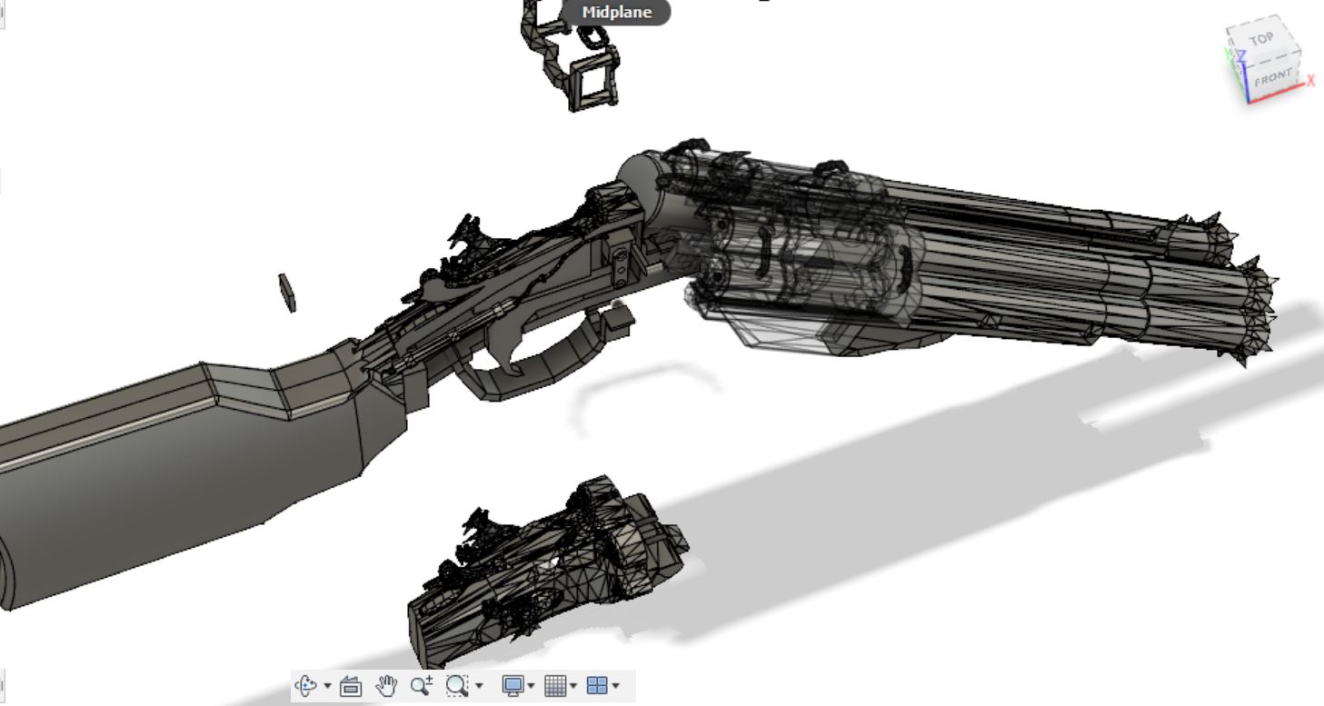Open the Orbit type dropdown arrow
1324x706 pixels.
tap(327, 686)
